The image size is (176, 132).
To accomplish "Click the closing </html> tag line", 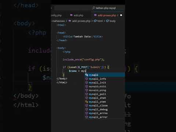I will point(62,82).
